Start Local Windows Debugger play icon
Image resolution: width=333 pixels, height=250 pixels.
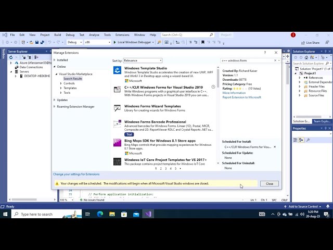114,42
